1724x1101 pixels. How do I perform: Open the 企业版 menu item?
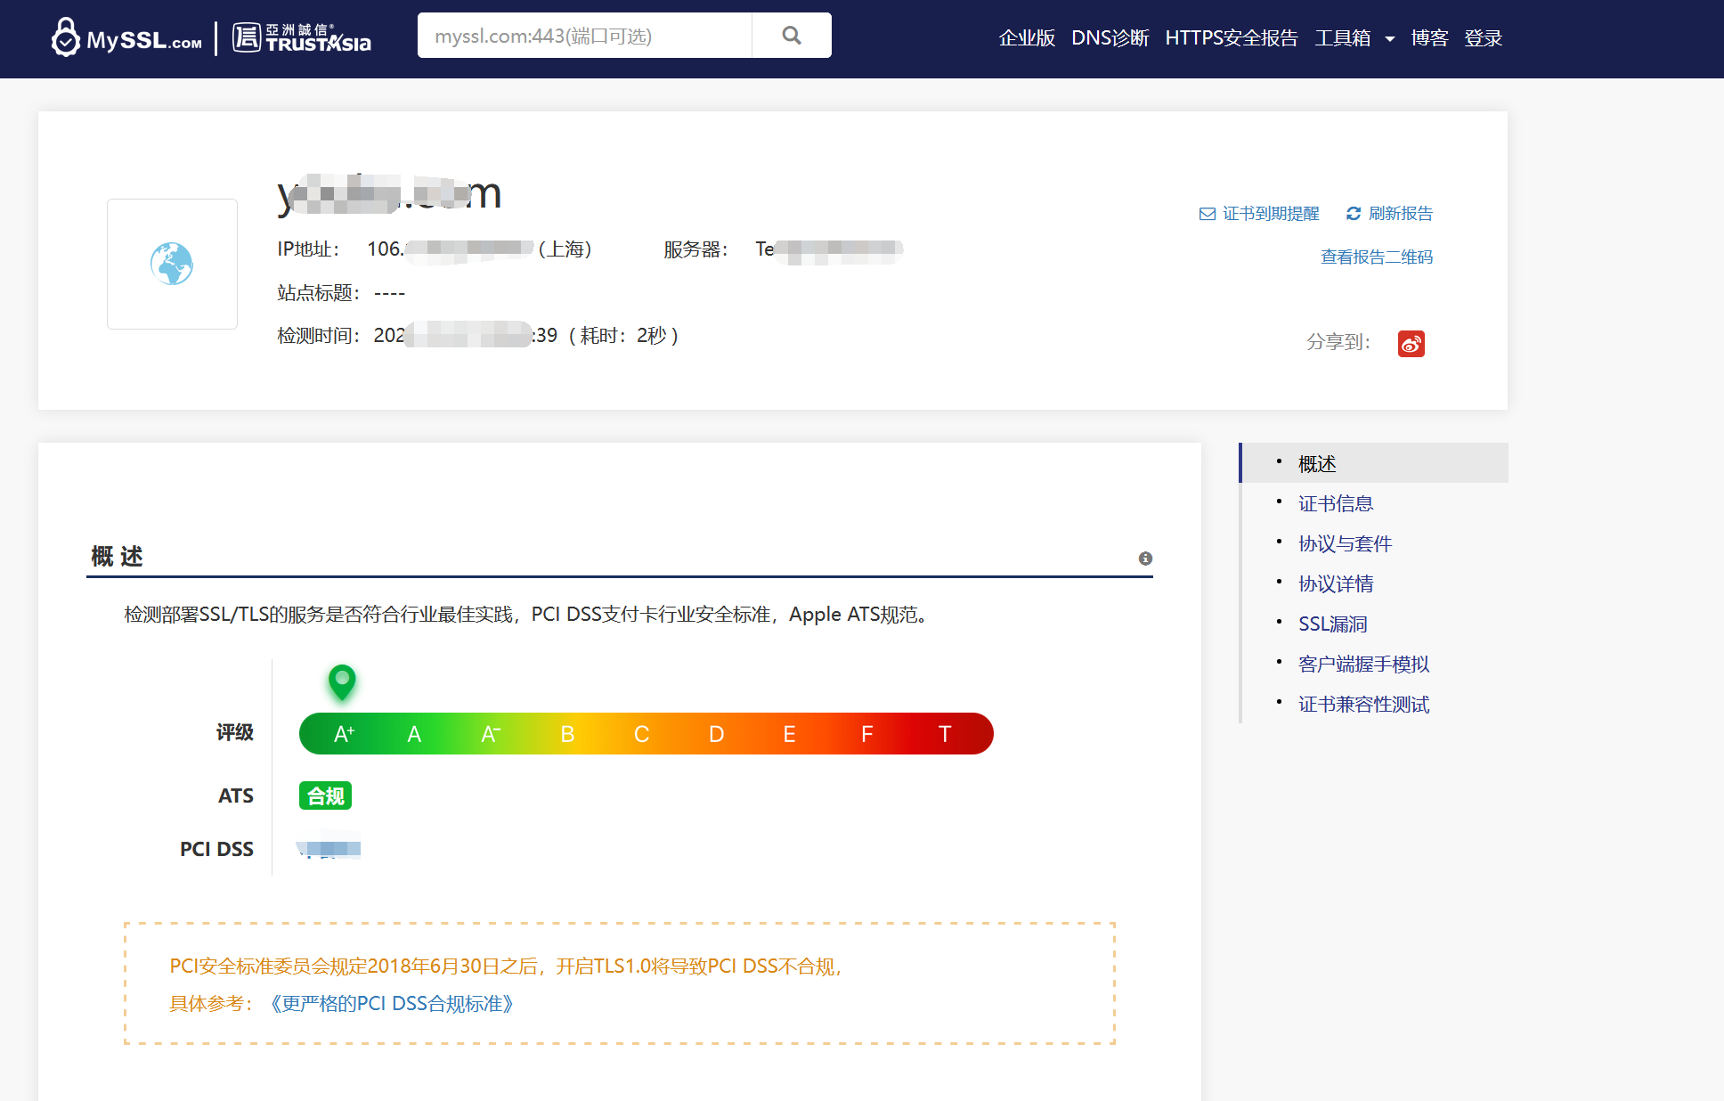coord(1027,38)
